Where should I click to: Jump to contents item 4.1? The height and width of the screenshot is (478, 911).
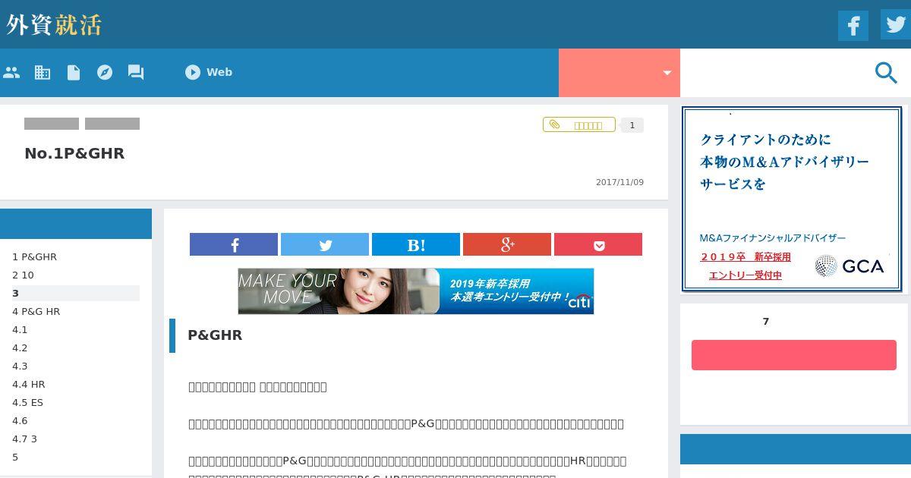(20, 329)
